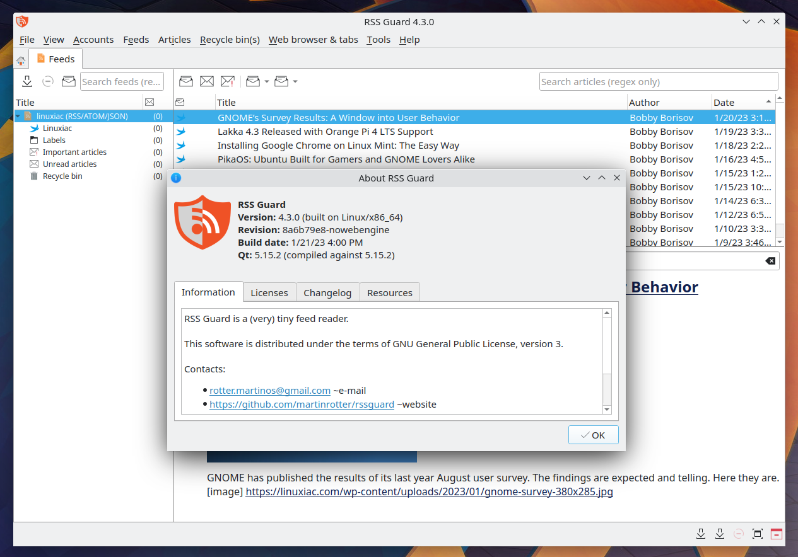The width and height of the screenshot is (798, 557).
Task: Click the Title header in the feeds list
Action: [x=79, y=102]
